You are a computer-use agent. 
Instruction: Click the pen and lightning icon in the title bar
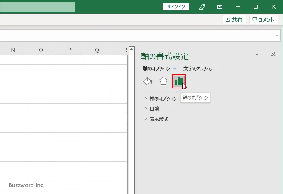202,7
